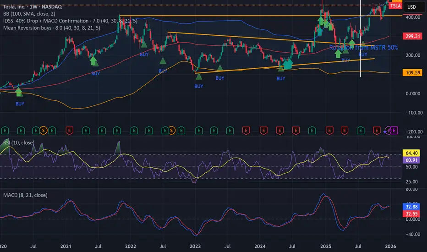Open the purple upcoming earnings E marker
The image size is (427, 252).
tap(394, 131)
